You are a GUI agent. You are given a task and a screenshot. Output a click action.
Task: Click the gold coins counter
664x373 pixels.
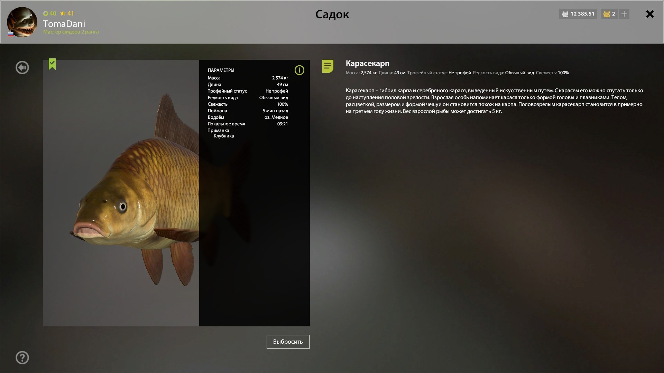(x=609, y=14)
